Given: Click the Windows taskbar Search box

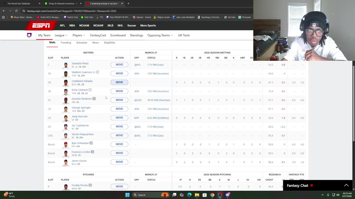Looking at the screenshot, I should click(144, 195).
